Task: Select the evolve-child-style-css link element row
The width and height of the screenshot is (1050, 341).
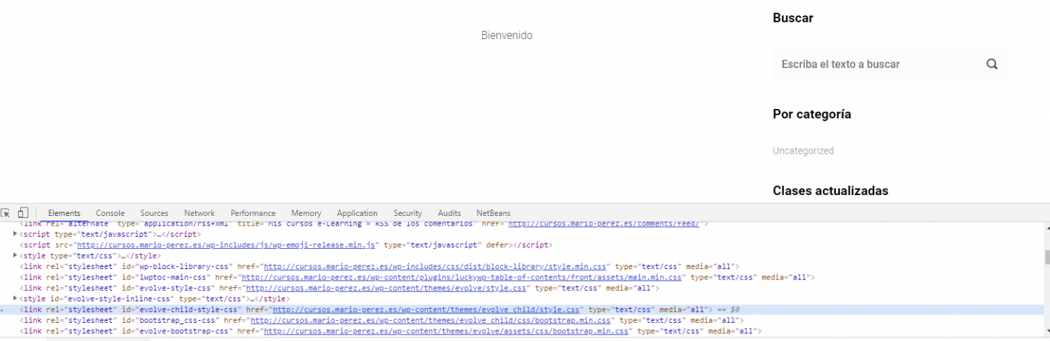Action: 521,309
